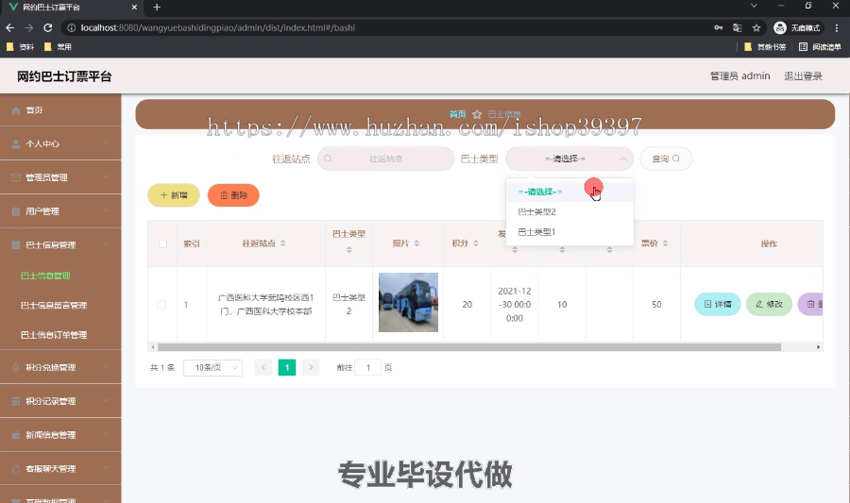The image size is (850, 503).
Task: Click the 管理员 admin label in header
Action: click(739, 76)
